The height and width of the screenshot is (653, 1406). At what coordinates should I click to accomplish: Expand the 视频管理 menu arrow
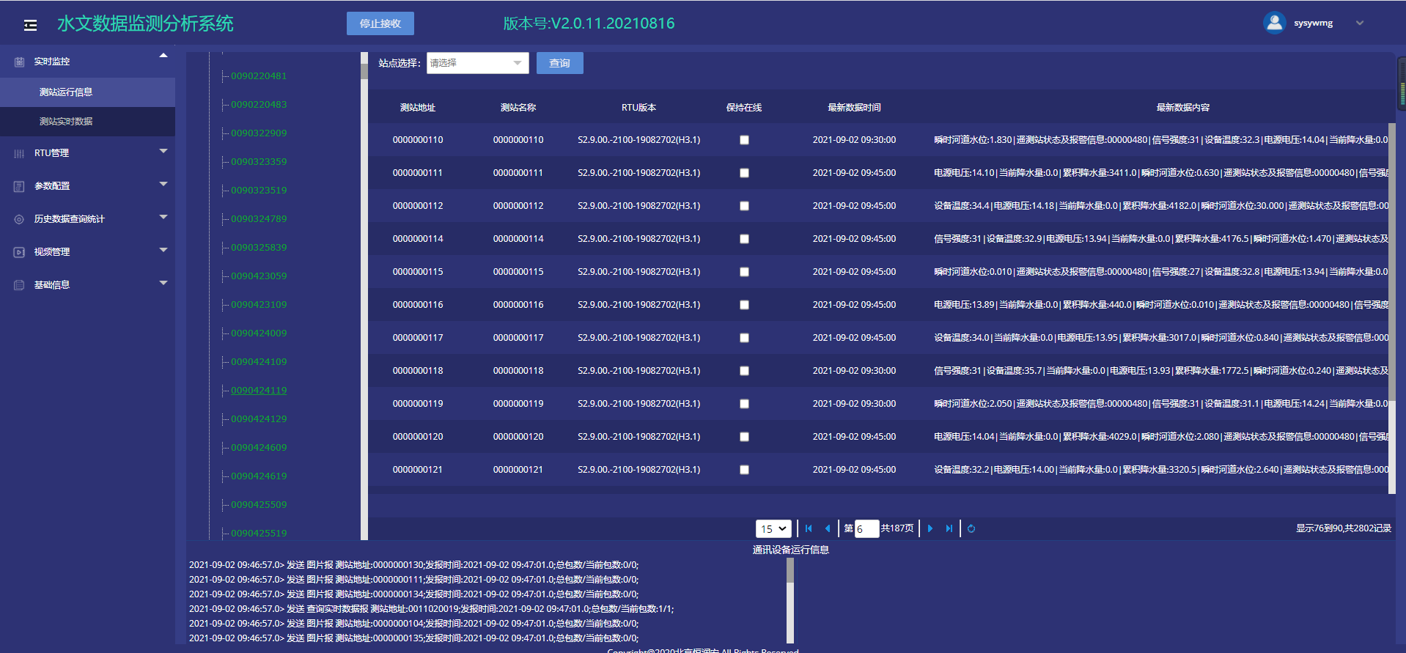163,250
